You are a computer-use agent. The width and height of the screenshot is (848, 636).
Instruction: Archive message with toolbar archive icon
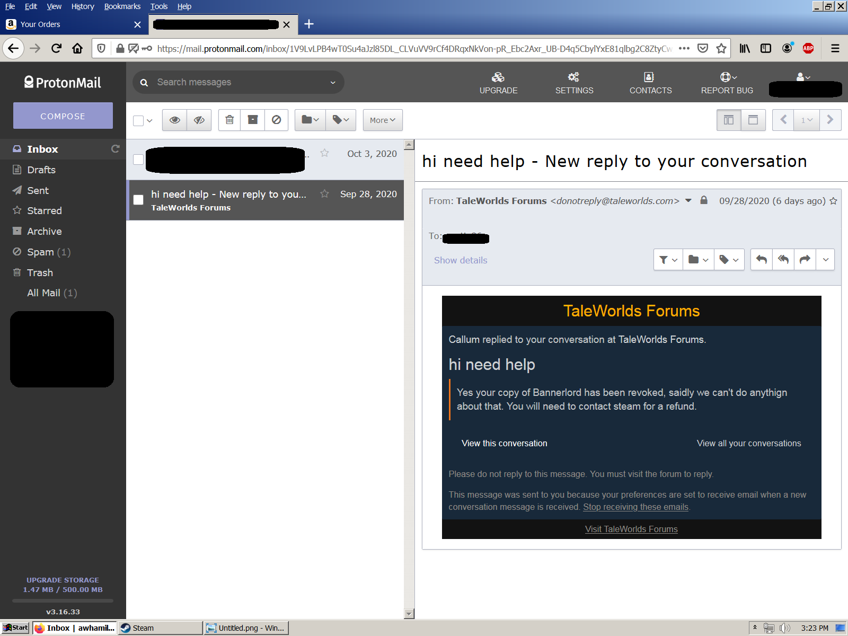[253, 120]
